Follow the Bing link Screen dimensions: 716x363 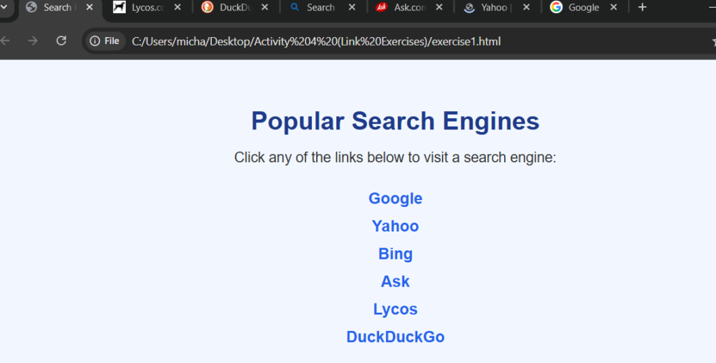pyautogui.click(x=395, y=254)
